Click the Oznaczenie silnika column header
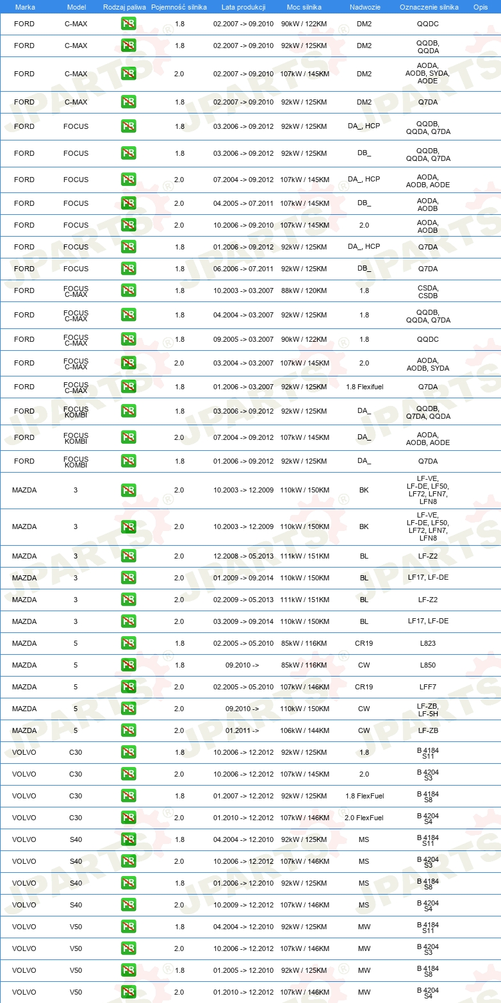 coord(429,7)
